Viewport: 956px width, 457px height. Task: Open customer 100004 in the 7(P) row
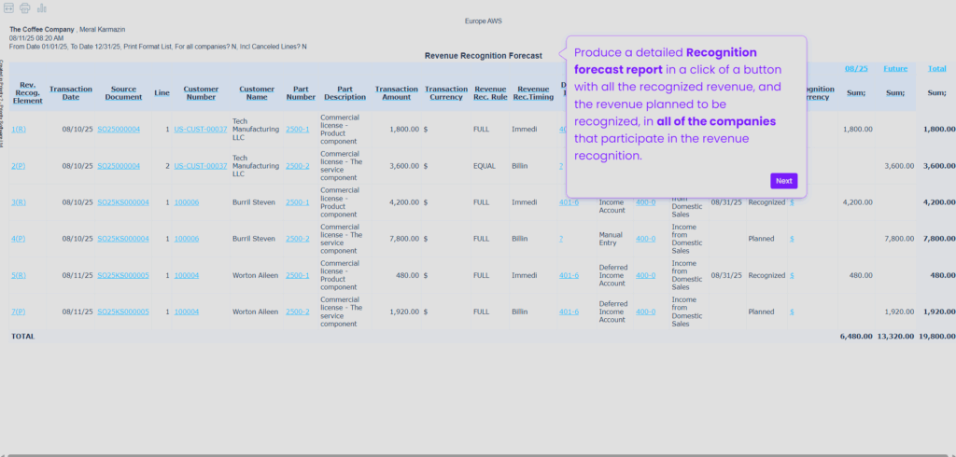(186, 312)
